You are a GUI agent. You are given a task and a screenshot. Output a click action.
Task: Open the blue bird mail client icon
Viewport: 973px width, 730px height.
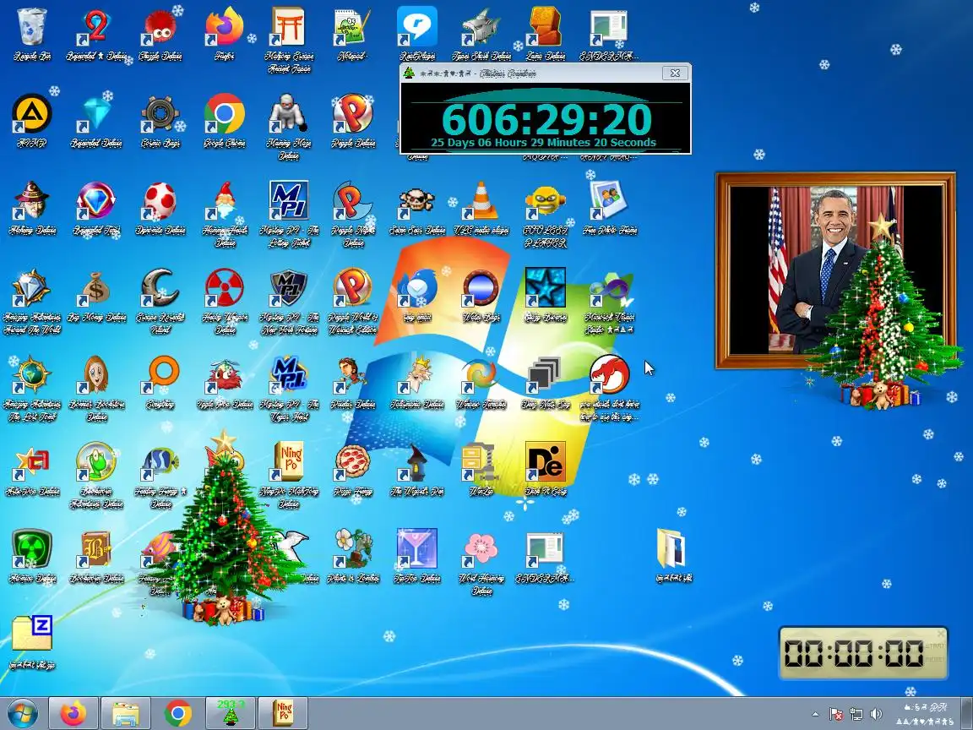pyautogui.click(x=417, y=289)
